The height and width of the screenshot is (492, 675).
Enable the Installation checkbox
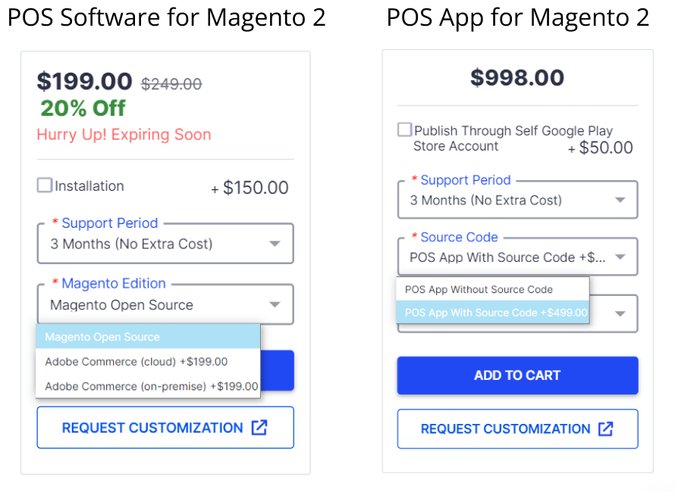click(45, 185)
